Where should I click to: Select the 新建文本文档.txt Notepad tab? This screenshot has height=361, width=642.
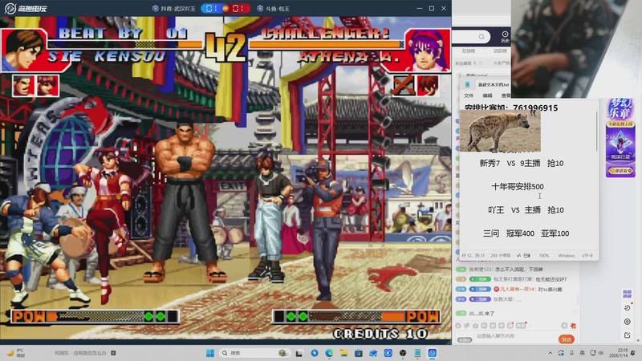(494, 85)
